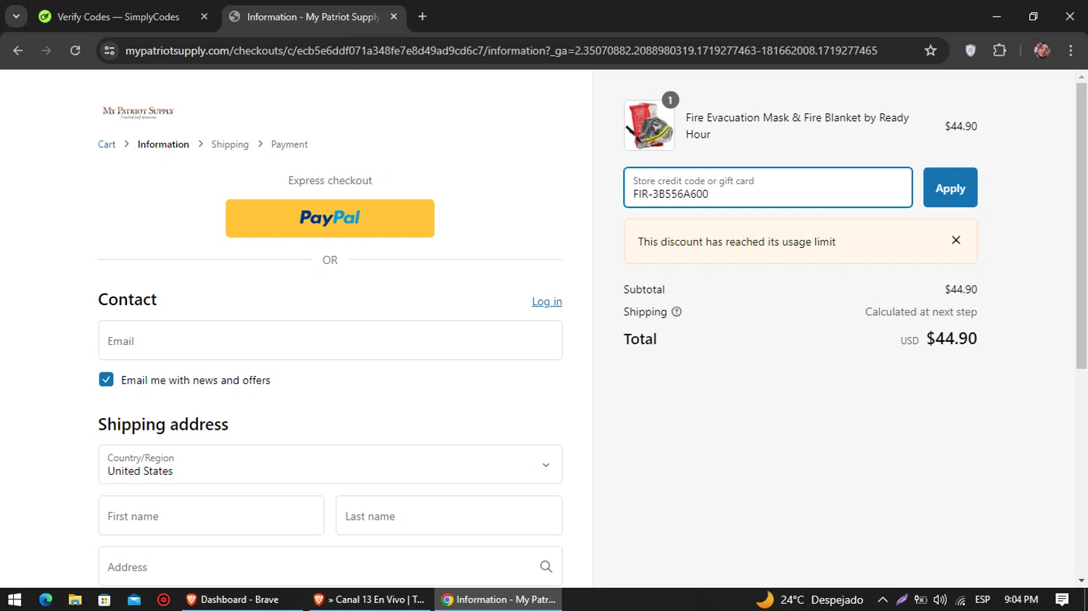Open the notification center icon
Image resolution: width=1088 pixels, height=611 pixels.
point(1062,599)
